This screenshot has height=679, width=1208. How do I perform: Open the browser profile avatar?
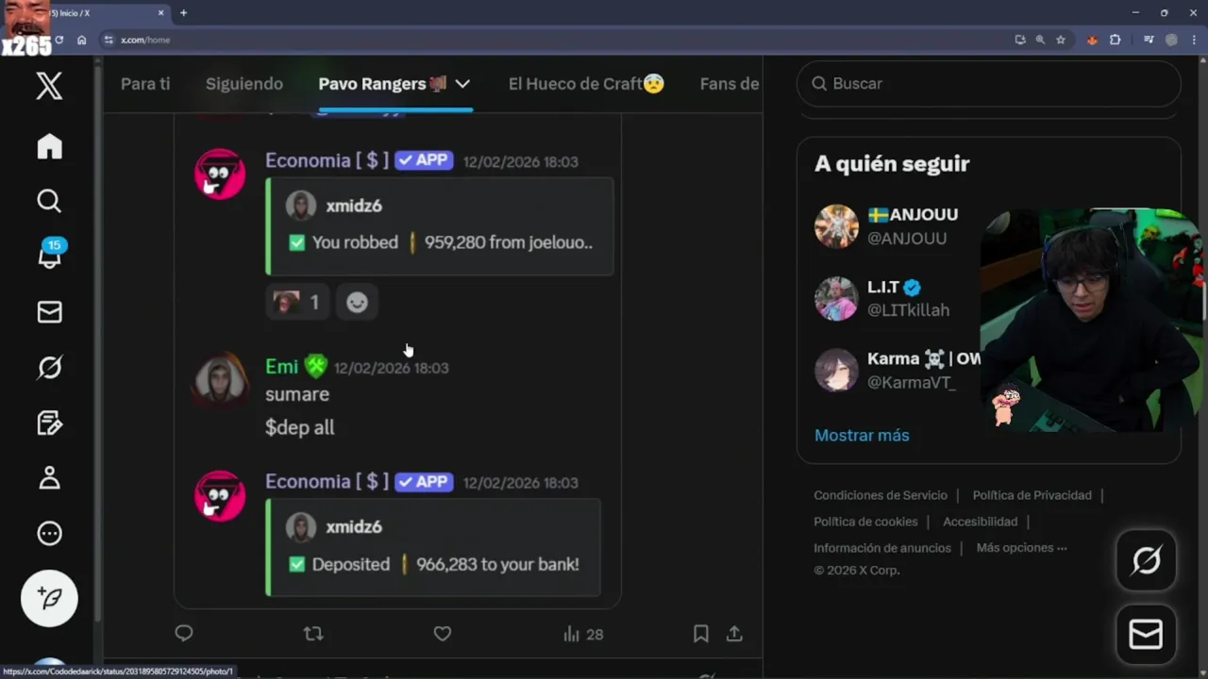click(1171, 40)
